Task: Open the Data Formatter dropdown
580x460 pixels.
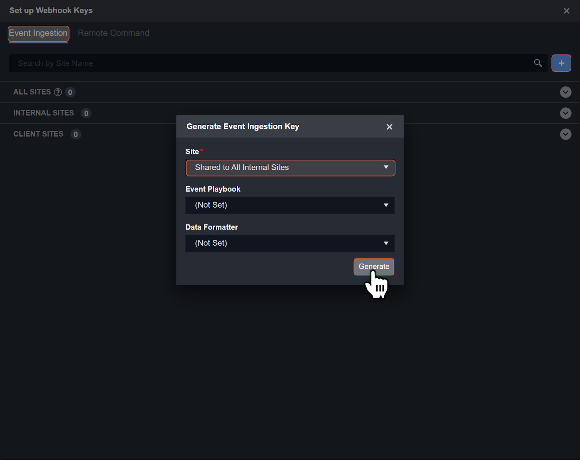Action: tap(290, 243)
